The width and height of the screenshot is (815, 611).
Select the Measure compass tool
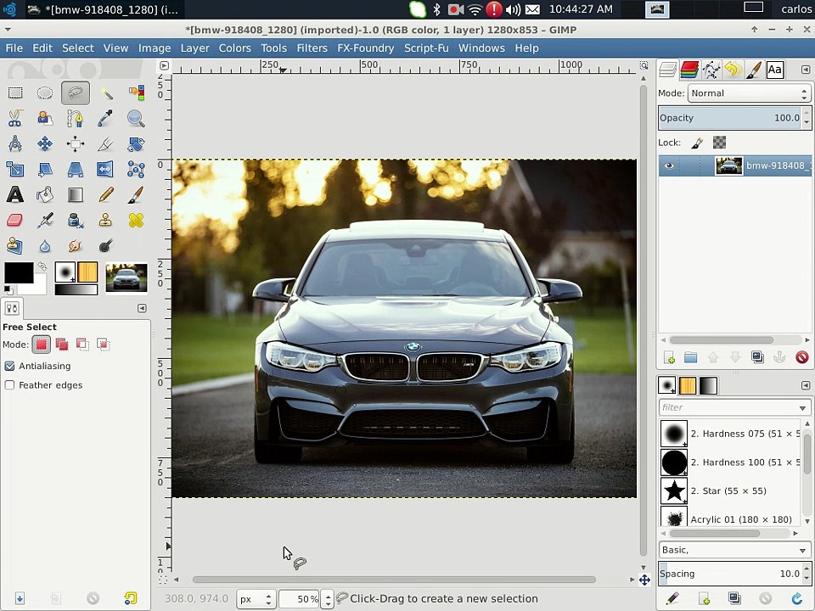click(x=15, y=144)
